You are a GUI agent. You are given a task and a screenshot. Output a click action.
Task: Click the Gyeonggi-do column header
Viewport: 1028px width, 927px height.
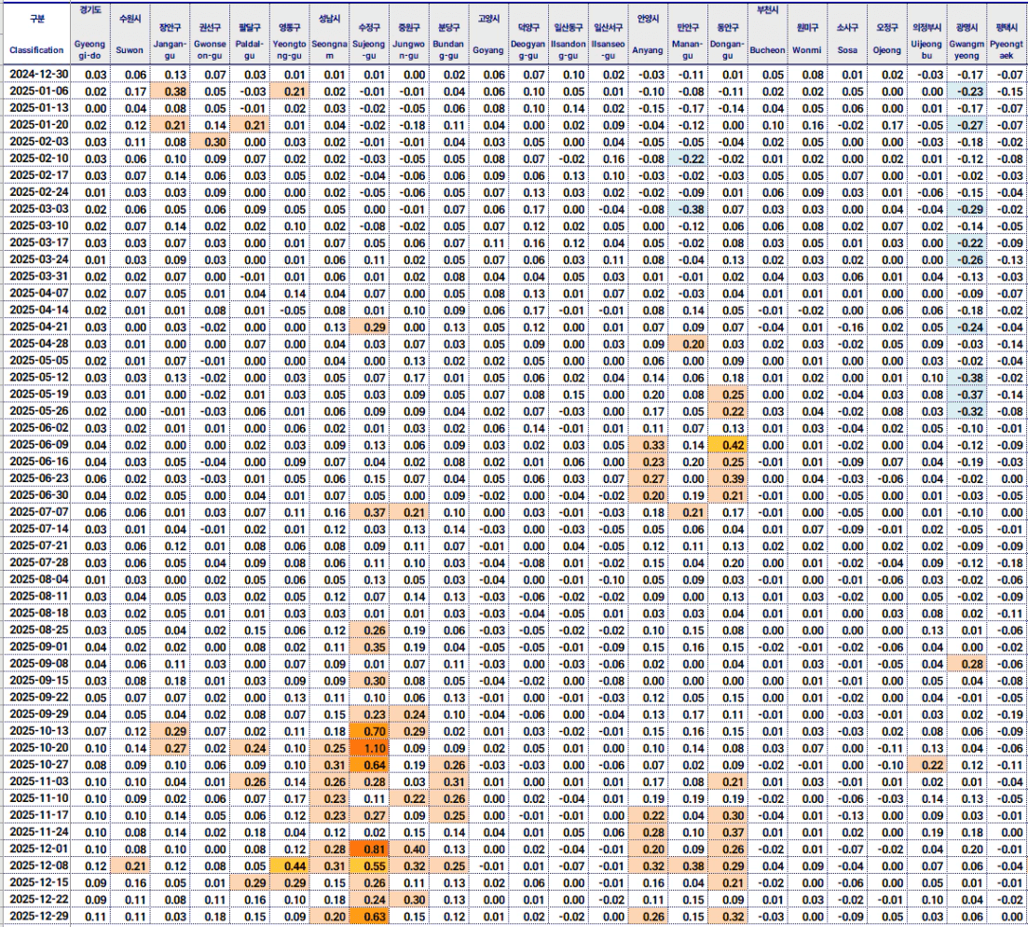[89, 33]
